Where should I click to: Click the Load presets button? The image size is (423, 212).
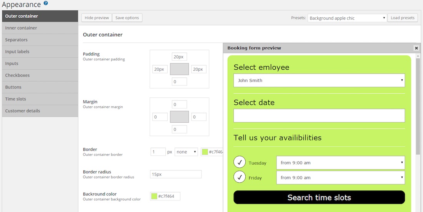(x=403, y=18)
